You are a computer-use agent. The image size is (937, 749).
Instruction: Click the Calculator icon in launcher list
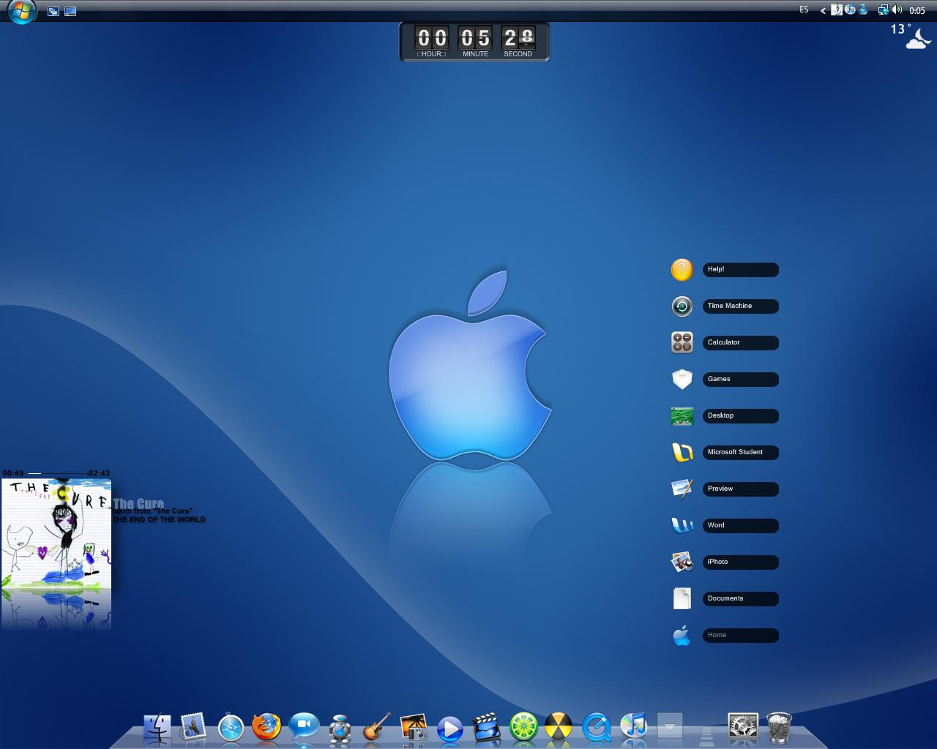[682, 342]
